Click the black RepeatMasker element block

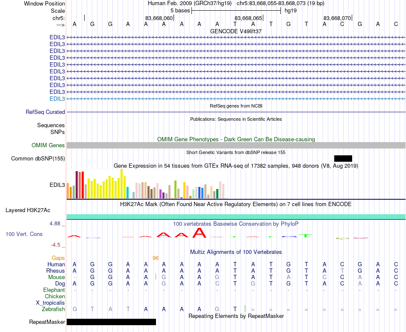click(x=112, y=322)
